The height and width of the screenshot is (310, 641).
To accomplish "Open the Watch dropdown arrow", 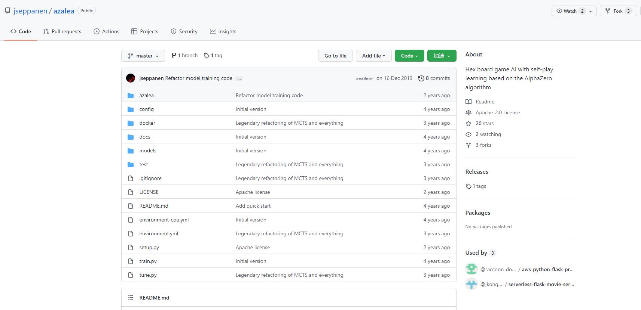I will click(x=590, y=11).
